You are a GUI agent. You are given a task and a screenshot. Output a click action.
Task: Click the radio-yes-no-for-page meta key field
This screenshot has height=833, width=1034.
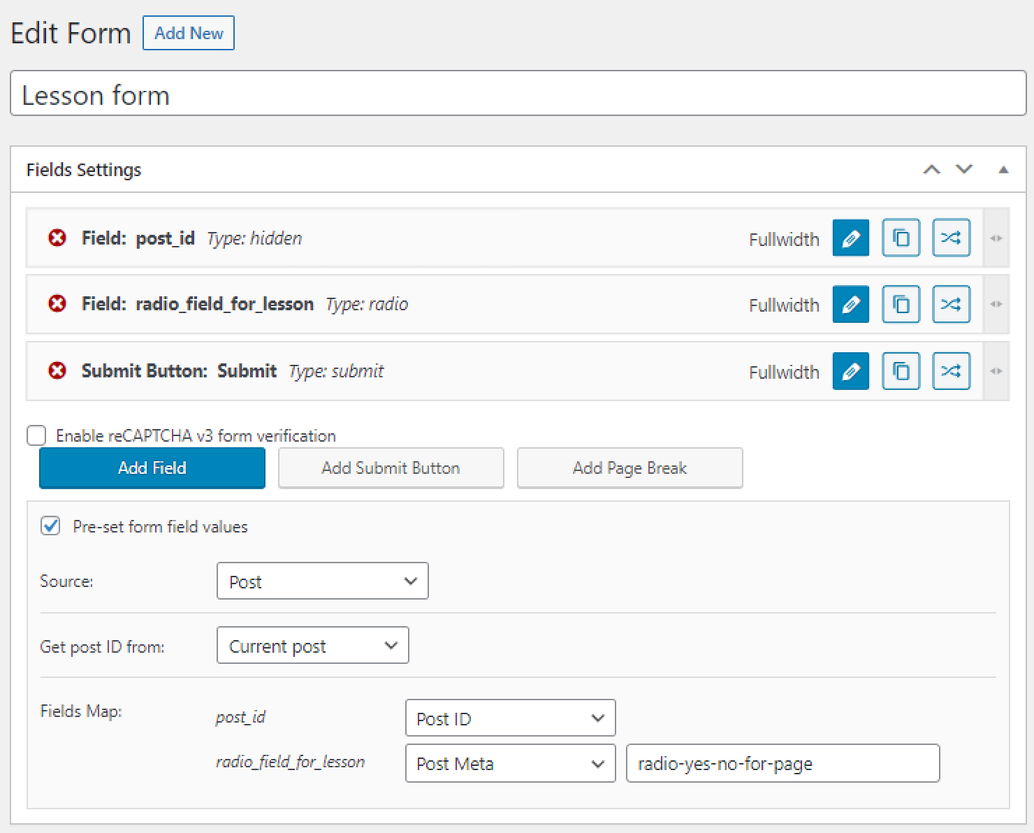[x=782, y=763]
